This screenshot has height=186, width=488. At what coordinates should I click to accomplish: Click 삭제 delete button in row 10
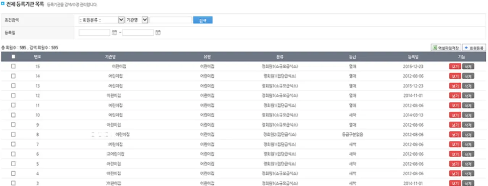468,115
